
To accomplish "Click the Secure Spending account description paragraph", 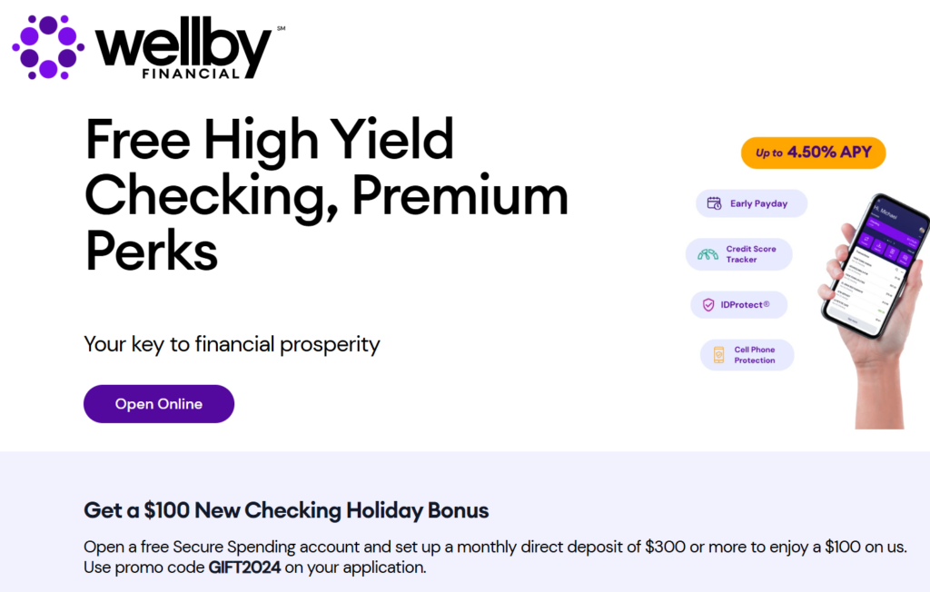I will 495,557.
